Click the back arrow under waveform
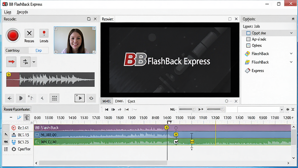298x168 pixels. point(10,98)
